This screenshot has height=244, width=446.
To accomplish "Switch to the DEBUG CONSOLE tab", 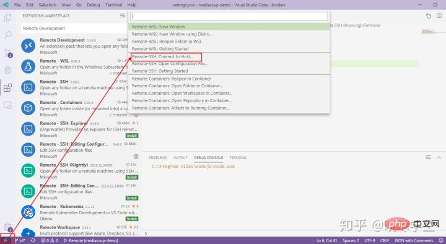I will point(209,157).
